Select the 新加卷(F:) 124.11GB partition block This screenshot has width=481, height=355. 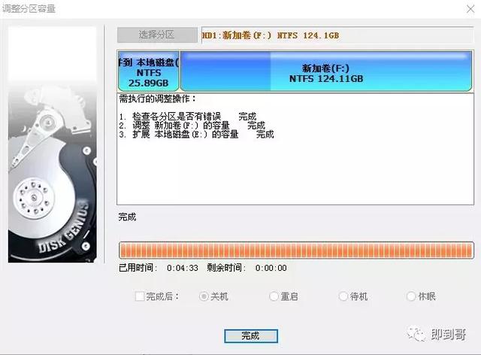[325, 71]
